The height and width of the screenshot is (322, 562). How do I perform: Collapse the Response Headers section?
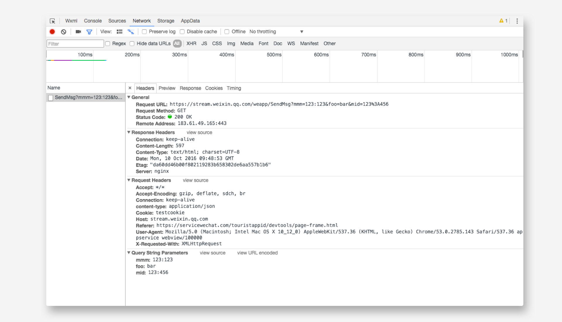129,132
